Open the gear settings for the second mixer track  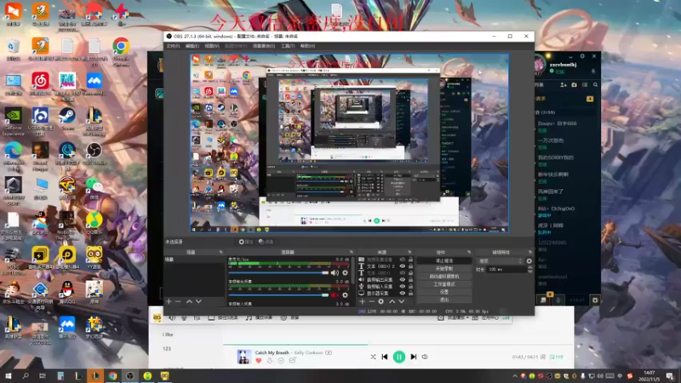click(346, 295)
